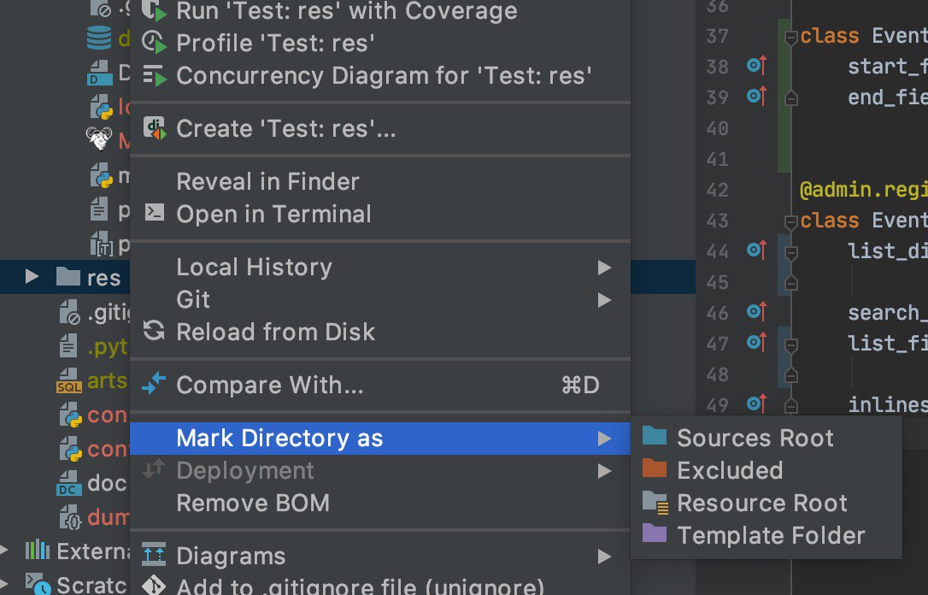Click the Diagrams icon in context menu
928x595 pixels.
[154, 554]
